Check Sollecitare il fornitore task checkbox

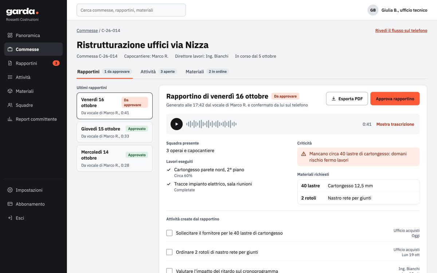pyautogui.click(x=169, y=233)
